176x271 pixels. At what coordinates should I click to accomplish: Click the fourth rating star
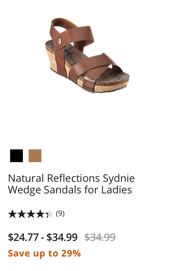41,214
